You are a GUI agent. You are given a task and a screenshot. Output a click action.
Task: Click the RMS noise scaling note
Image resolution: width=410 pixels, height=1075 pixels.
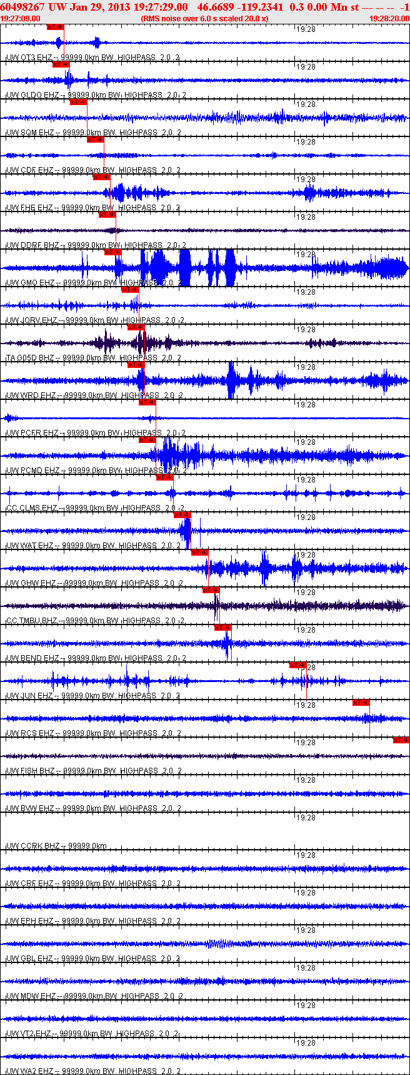[205, 19]
